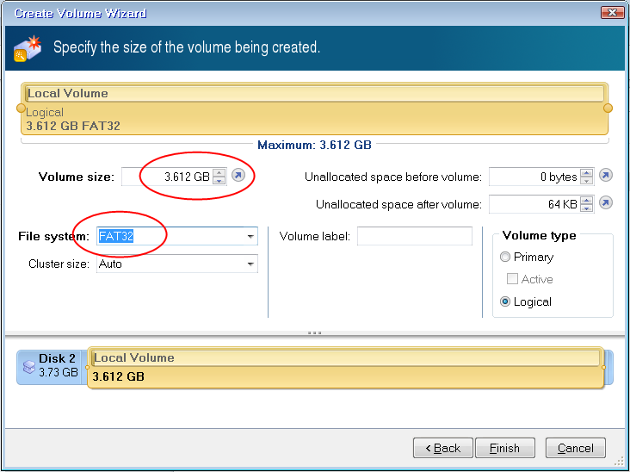Image resolution: width=630 pixels, height=472 pixels.
Task: Click arrow icon beside Unallocated space after volume
Action: pos(605,203)
